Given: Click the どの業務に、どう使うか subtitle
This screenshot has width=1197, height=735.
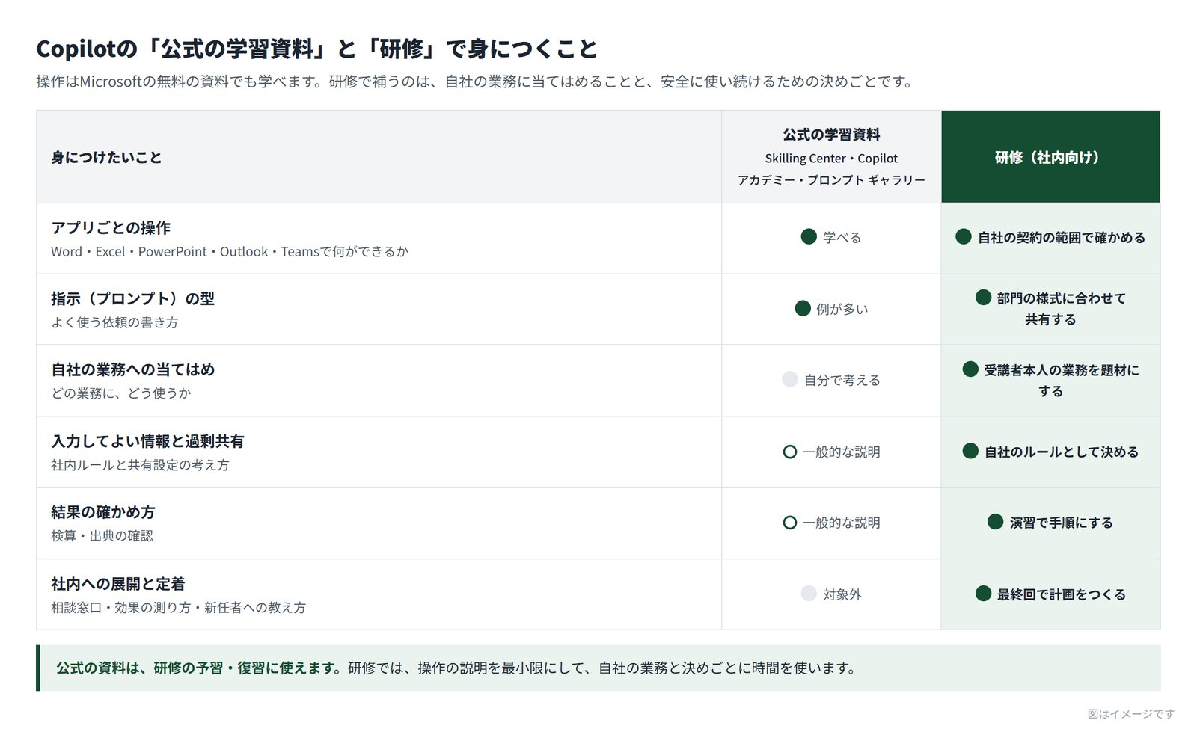Looking at the screenshot, I should tap(121, 393).
